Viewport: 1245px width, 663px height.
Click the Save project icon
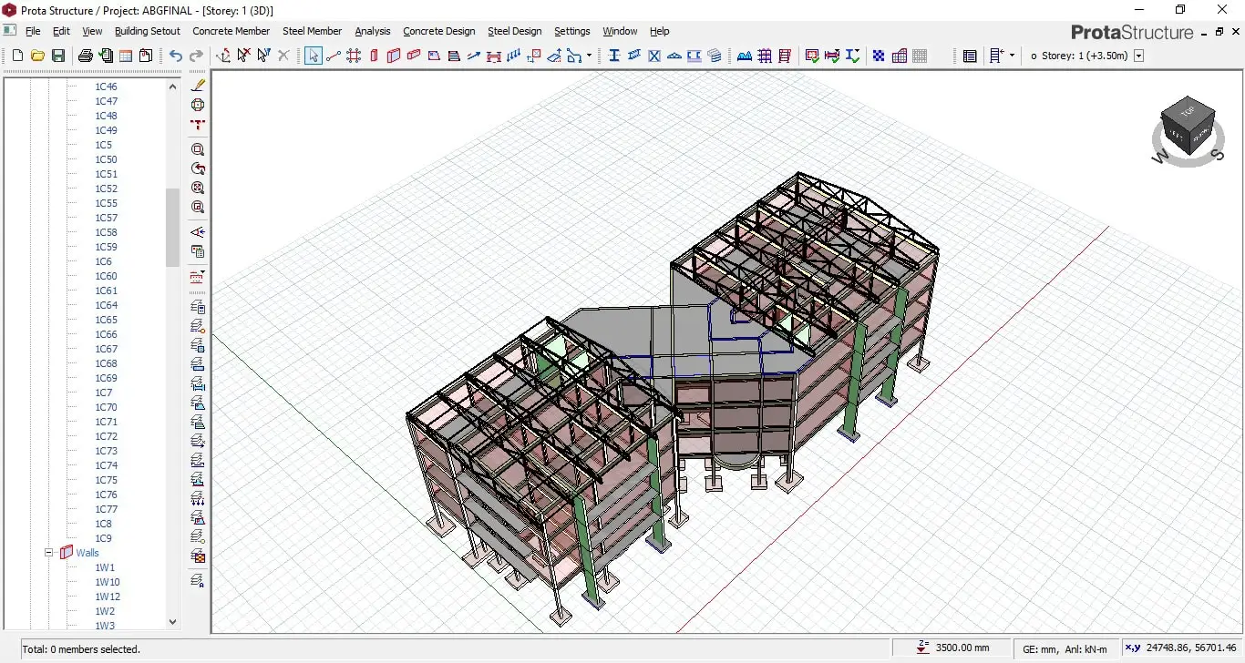pyautogui.click(x=58, y=56)
